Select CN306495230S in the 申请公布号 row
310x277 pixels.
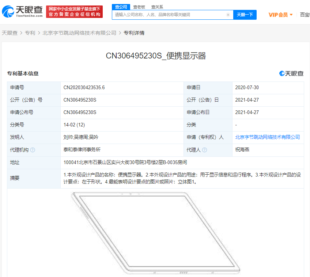(80, 113)
